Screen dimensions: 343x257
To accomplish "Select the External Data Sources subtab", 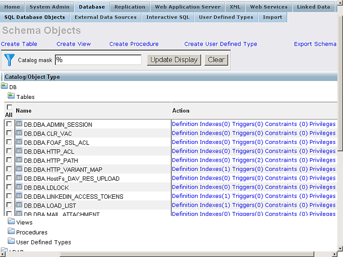I will point(106,17).
